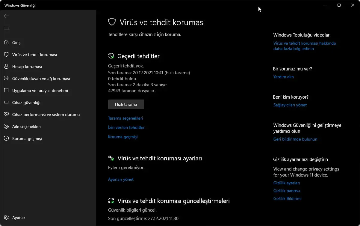360x226 pixels.
Task: Open Cihaz güvenliği laptop icon
Action: click(6, 103)
